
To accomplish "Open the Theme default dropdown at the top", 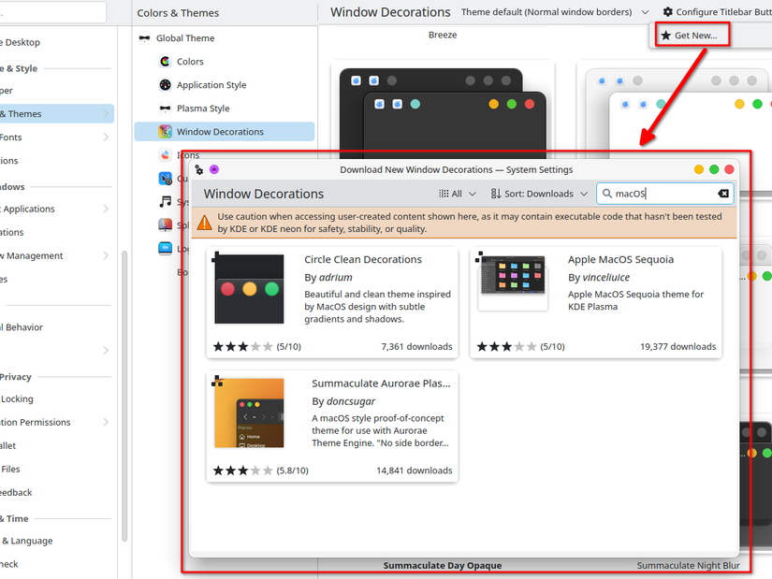I will [x=552, y=12].
